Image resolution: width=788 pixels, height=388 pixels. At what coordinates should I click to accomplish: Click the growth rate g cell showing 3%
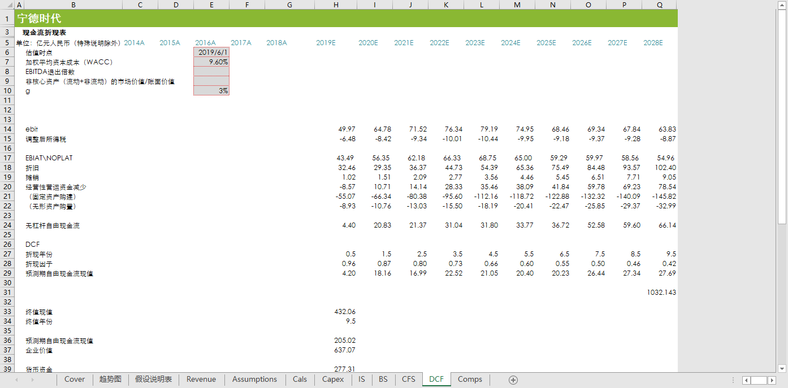(211, 91)
